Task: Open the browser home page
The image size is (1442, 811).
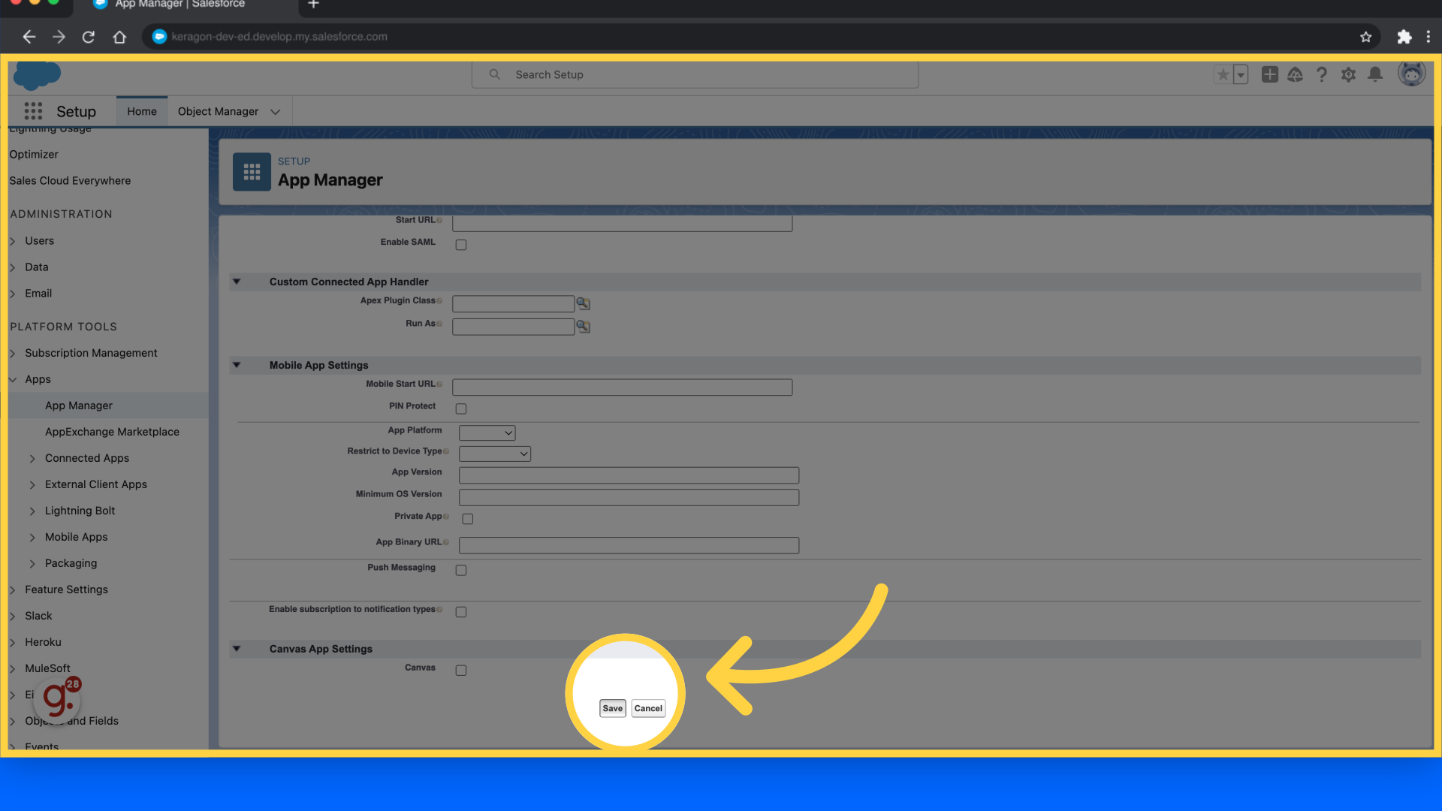Action: coord(119,37)
